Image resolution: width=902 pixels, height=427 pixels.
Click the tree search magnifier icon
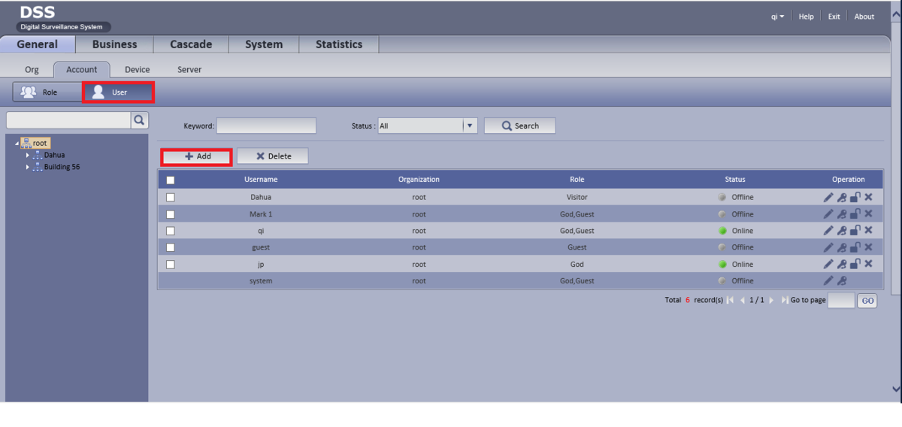(x=140, y=120)
